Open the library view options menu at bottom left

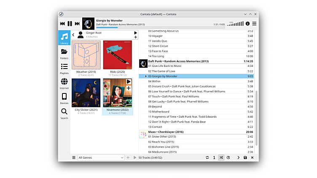(74, 157)
